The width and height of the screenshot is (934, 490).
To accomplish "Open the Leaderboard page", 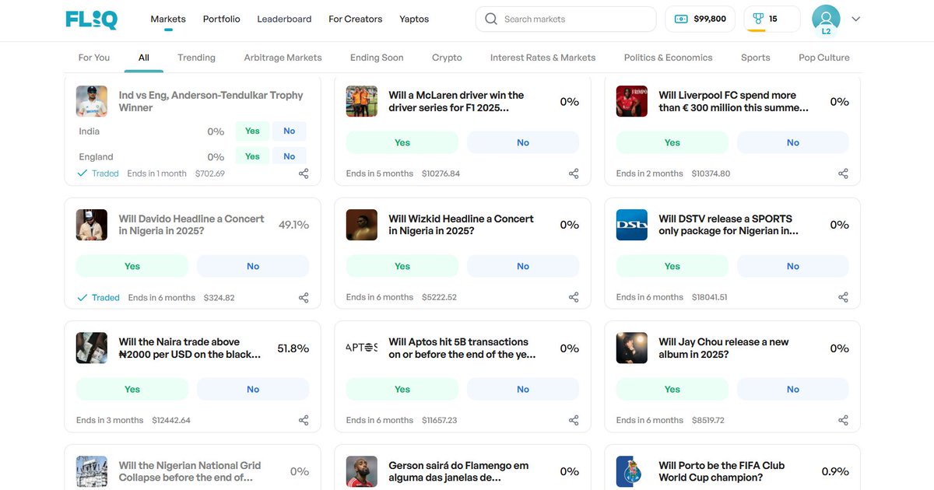I will click(284, 19).
